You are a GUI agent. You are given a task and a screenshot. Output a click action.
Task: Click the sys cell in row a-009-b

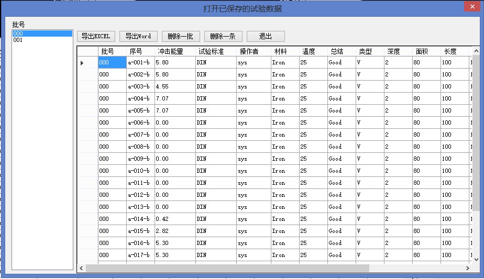pyautogui.click(x=254, y=159)
